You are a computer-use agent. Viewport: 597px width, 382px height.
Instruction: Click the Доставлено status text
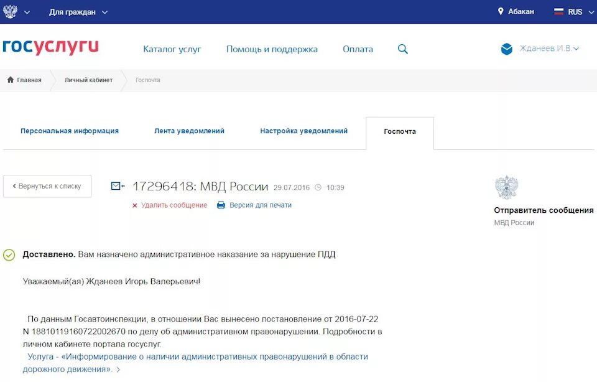tap(49, 254)
